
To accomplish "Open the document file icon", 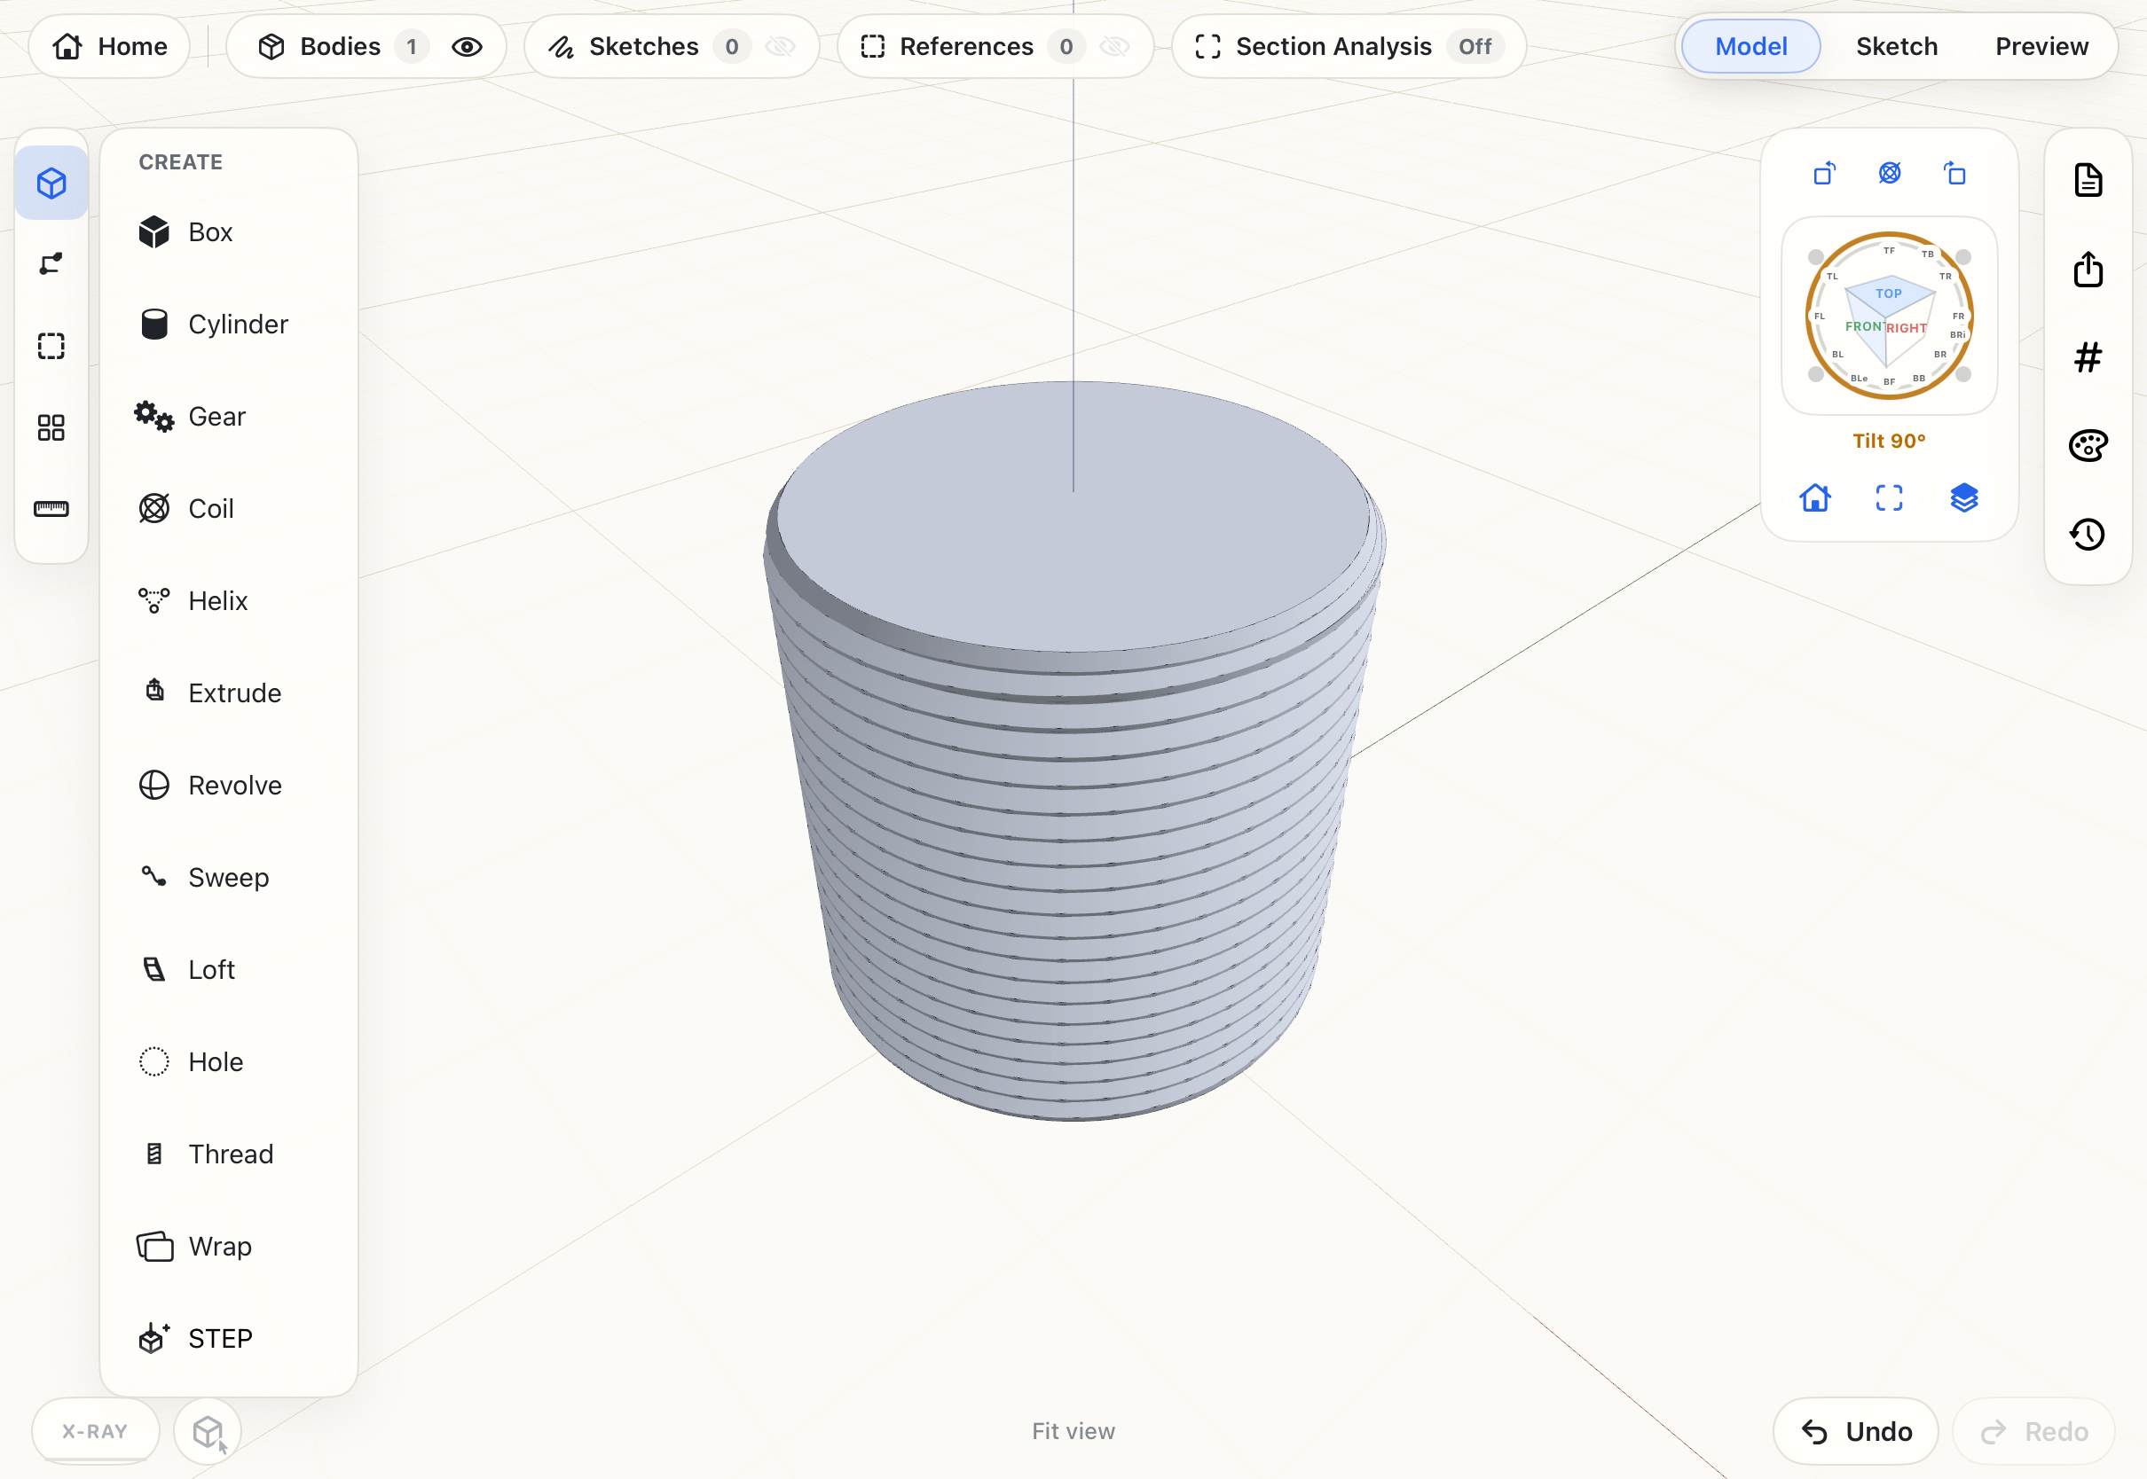I will [2088, 180].
